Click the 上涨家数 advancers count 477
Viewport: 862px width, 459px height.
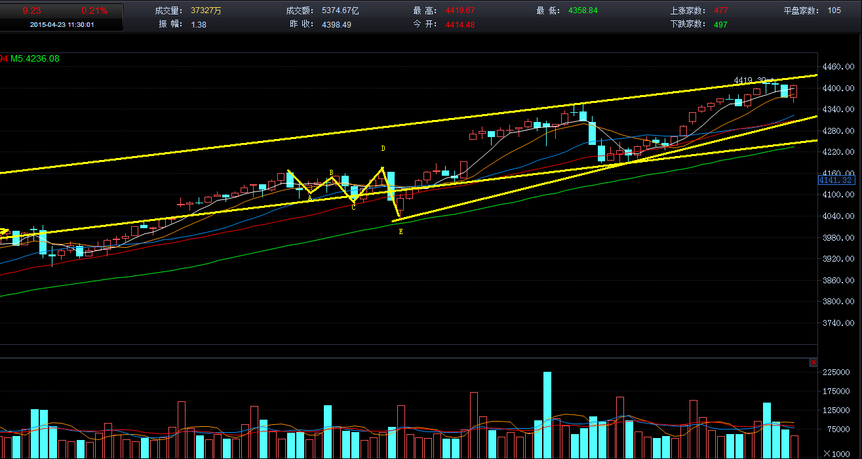[720, 10]
